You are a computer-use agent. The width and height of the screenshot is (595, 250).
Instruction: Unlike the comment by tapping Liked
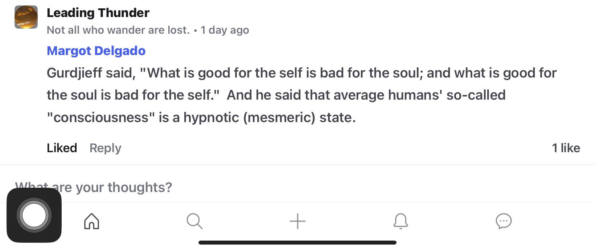click(62, 148)
